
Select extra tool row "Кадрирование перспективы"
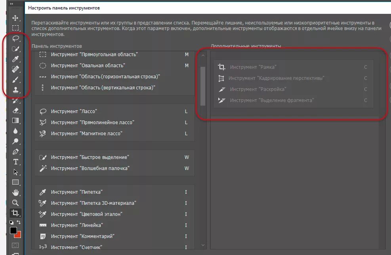coord(294,78)
